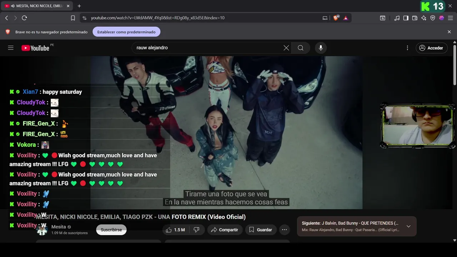Go forward in browser history
Image resolution: width=457 pixels, height=257 pixels.
click(15, 18)
